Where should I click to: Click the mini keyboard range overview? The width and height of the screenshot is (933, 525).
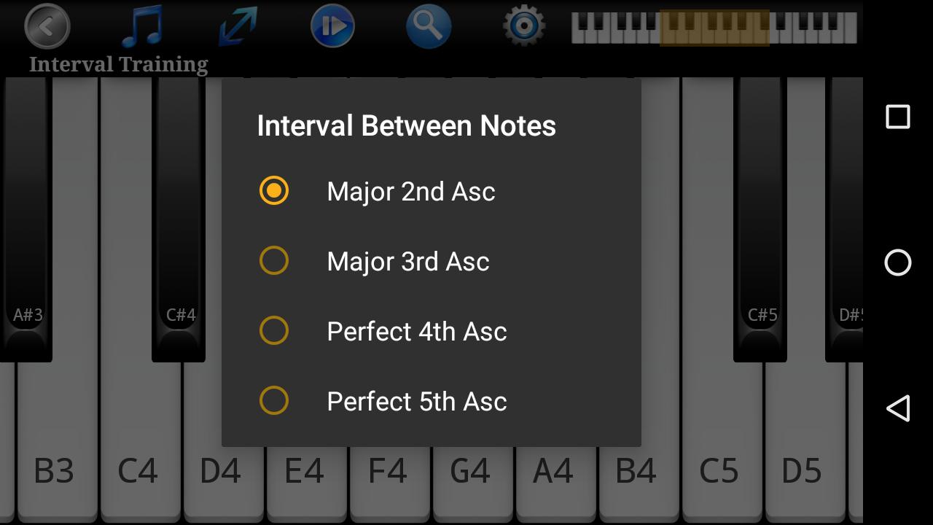pos(714,28)
